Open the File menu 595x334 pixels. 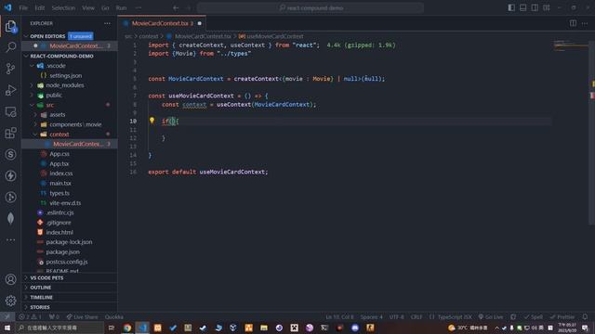click(x=23, y=7)
